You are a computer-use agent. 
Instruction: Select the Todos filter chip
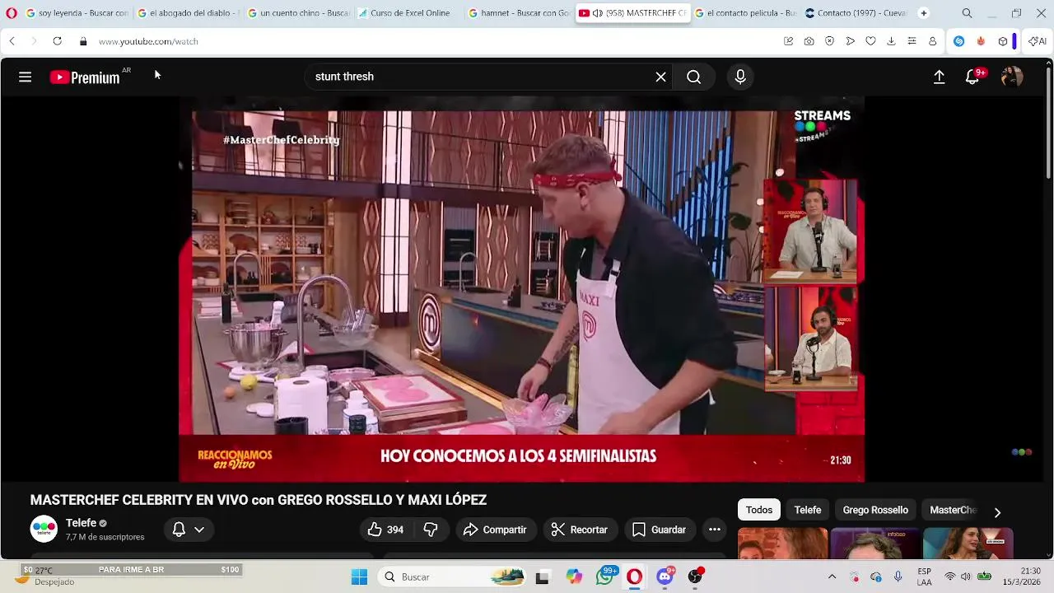[759, 510]
